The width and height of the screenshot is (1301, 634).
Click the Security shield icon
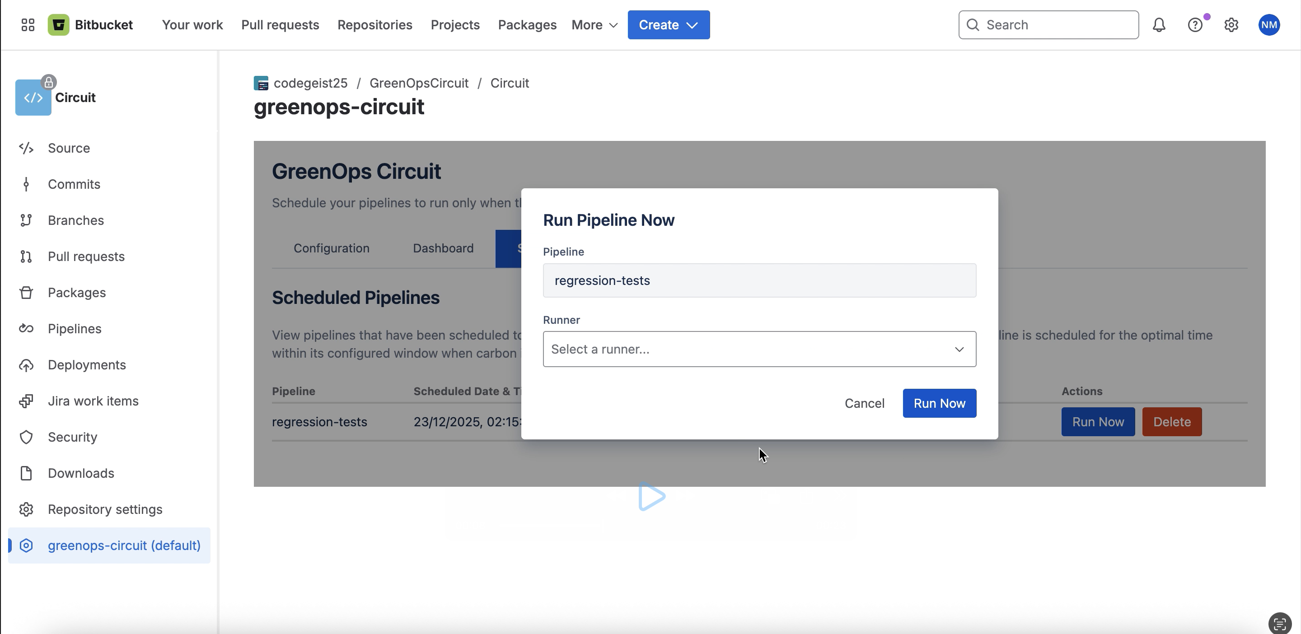click(26, 437)
